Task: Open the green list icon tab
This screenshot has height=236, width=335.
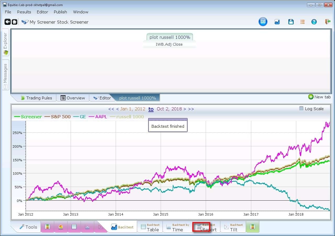Action: [253, 227]
